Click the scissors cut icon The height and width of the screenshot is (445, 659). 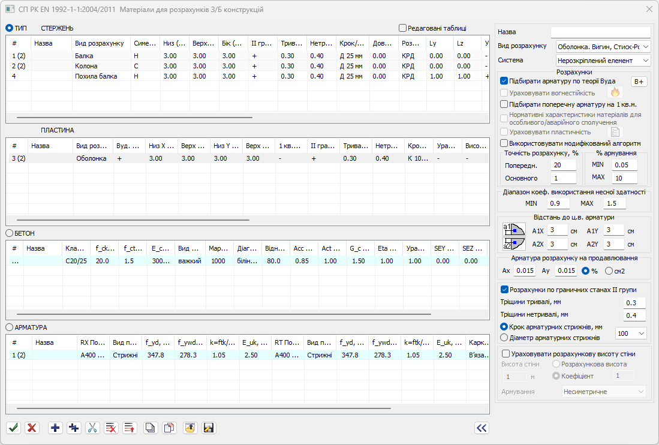coord(92,428)
